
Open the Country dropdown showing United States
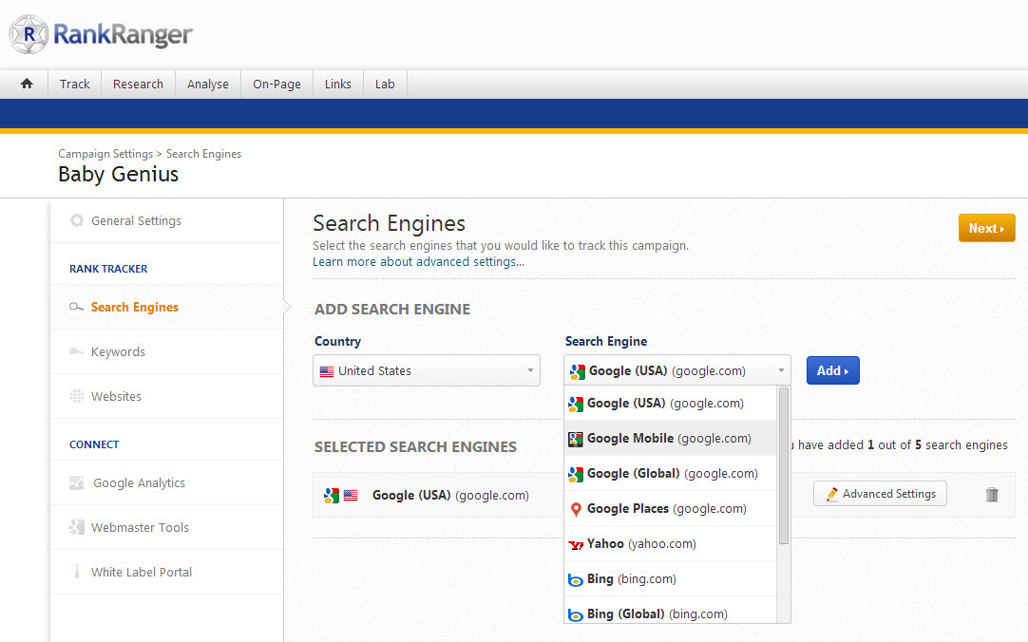click(x=426, y=371)
